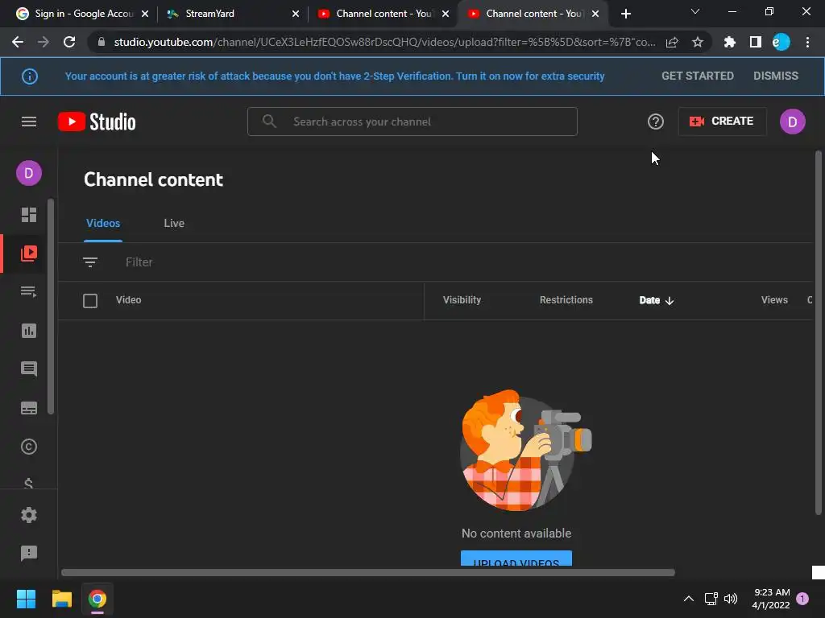Click the Visibility column header
Screen dimensions: 825x618
(x=462, y=300)
